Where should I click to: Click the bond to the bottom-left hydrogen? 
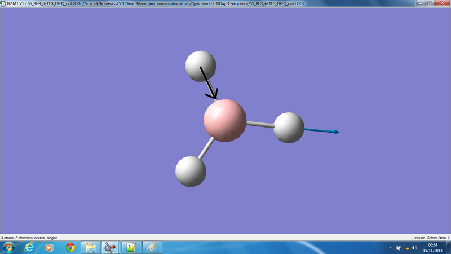click(206, 148)
